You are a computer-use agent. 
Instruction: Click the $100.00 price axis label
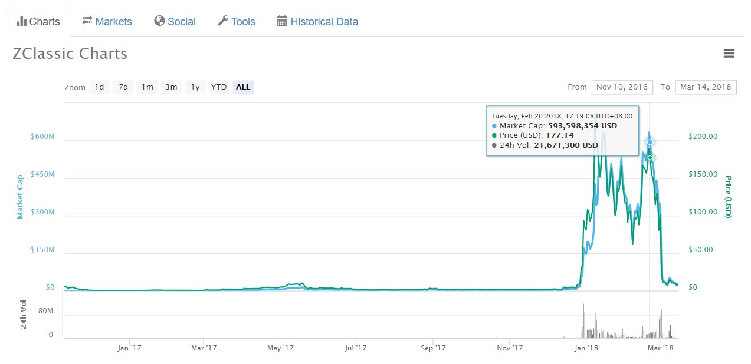point(703,212)
